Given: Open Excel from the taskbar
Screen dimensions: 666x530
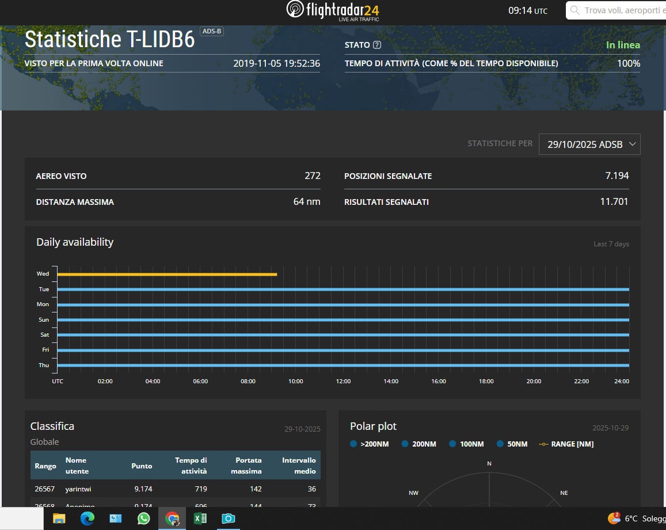Looking at the screenshot, I should click(x=200, y=518).
